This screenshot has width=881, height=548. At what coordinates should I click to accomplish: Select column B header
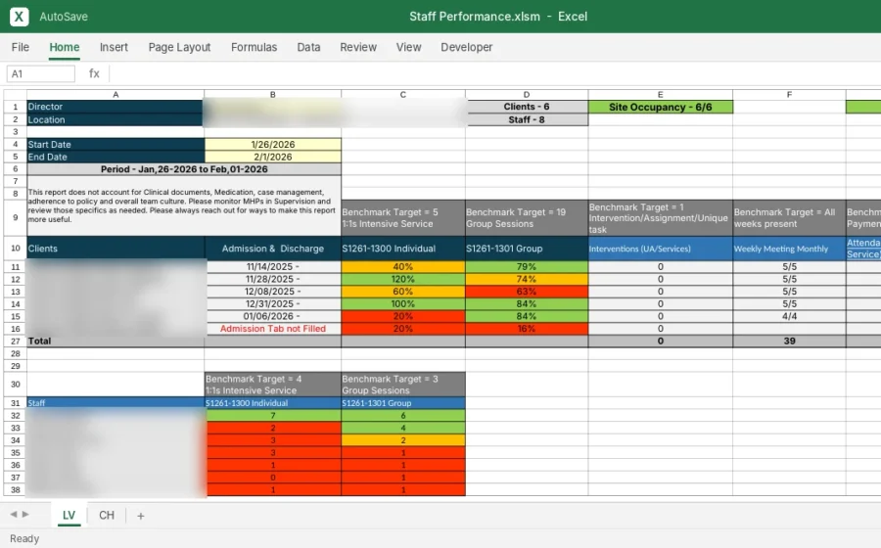[x=272, y=94]
